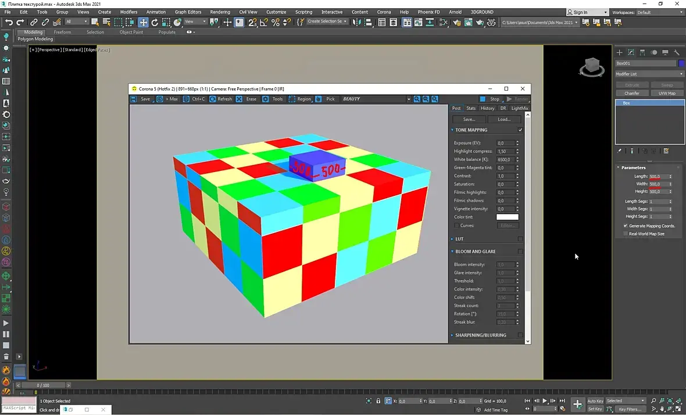Click the Auto Key button
Image resolution: width=686 pixels, height=415 pixels.
click(x=595, y=400)
